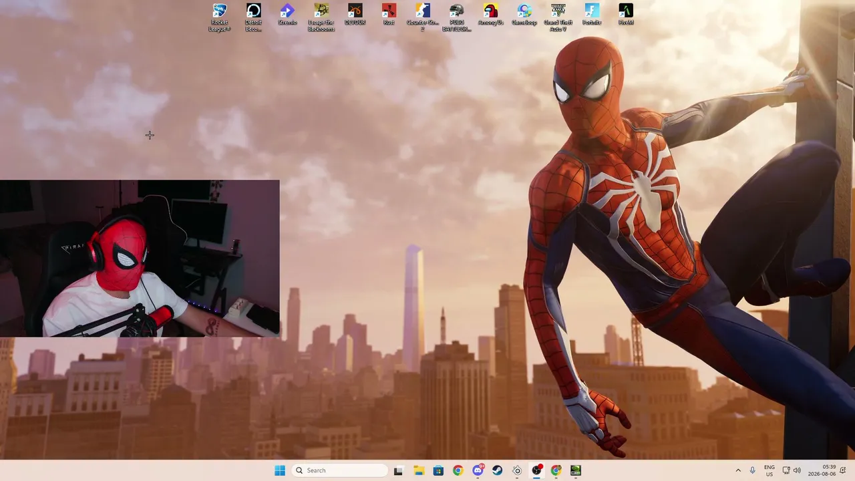855x481 pixels.
Task: Open Microsoft Store from the taskbar
Action: click(438, 470)
